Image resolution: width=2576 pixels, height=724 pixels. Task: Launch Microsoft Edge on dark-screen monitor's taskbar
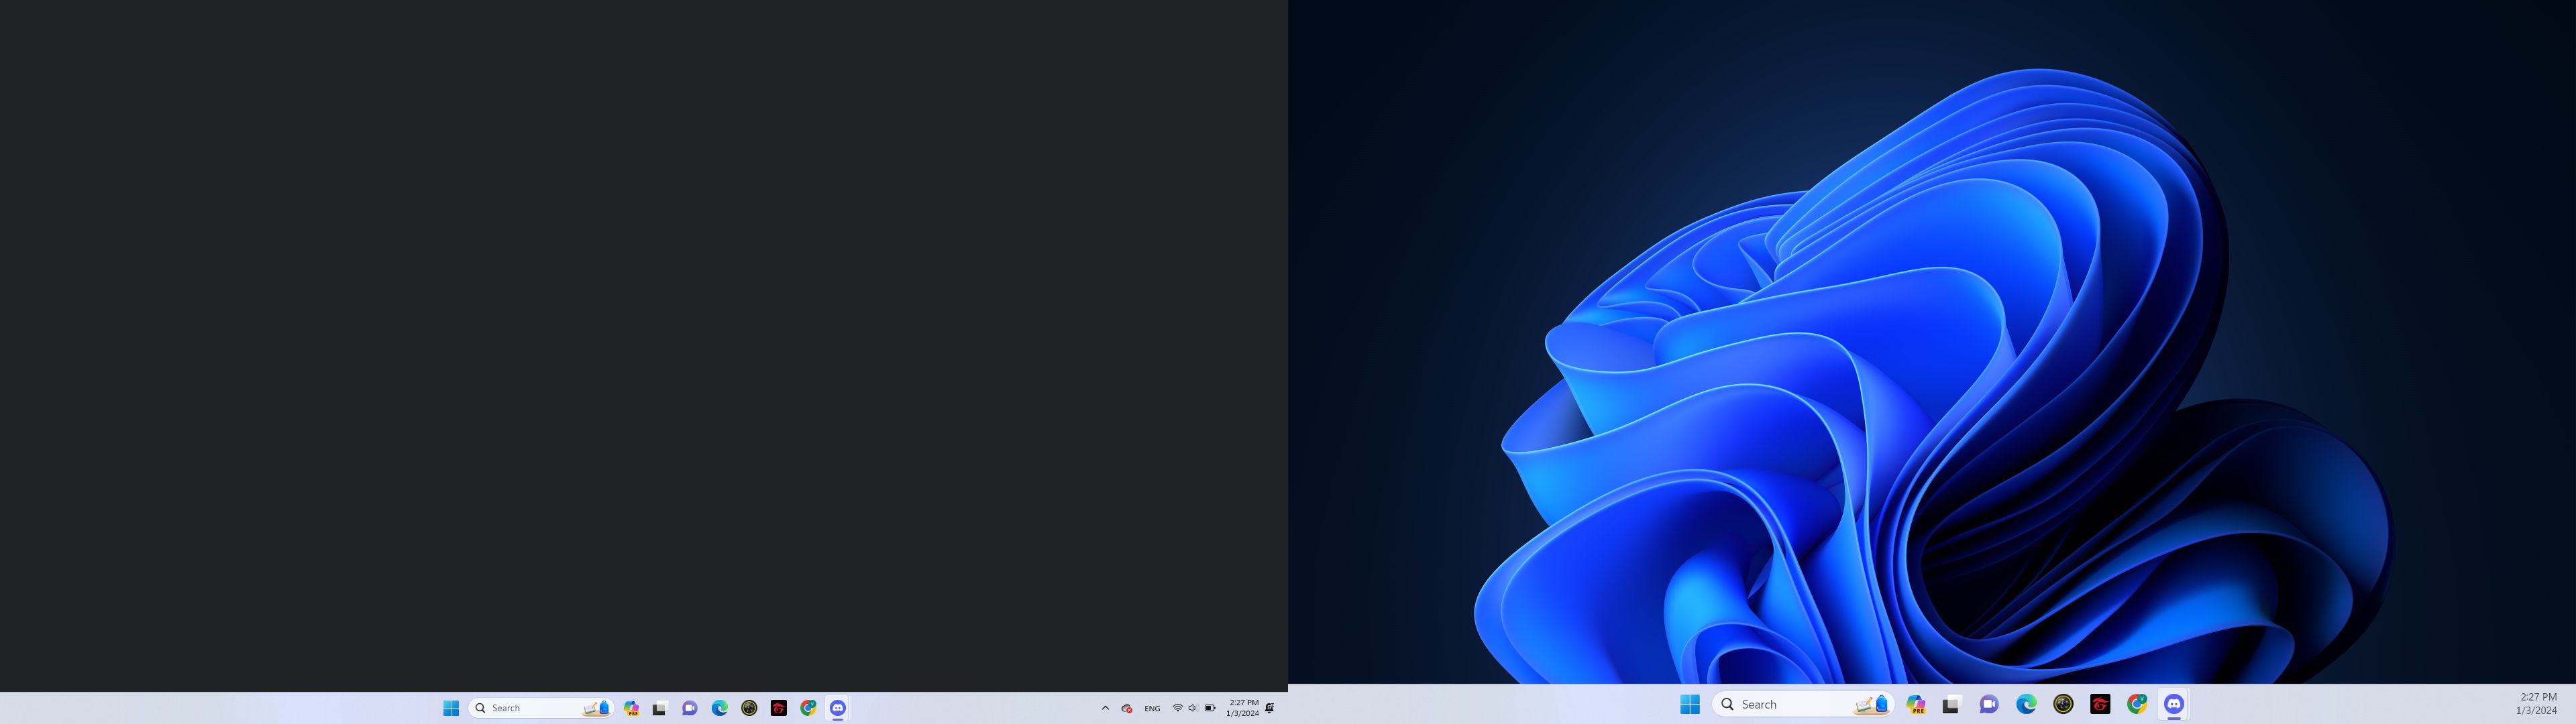coord(720,708)
